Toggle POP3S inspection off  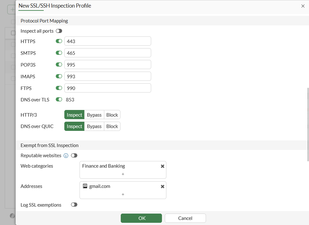tap(59, 65)
